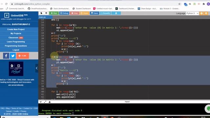The height and width of the screenshot is (118, 210).
Task: Click the code line 'x1.append(mat)'
Action: (x=65, y=30)
